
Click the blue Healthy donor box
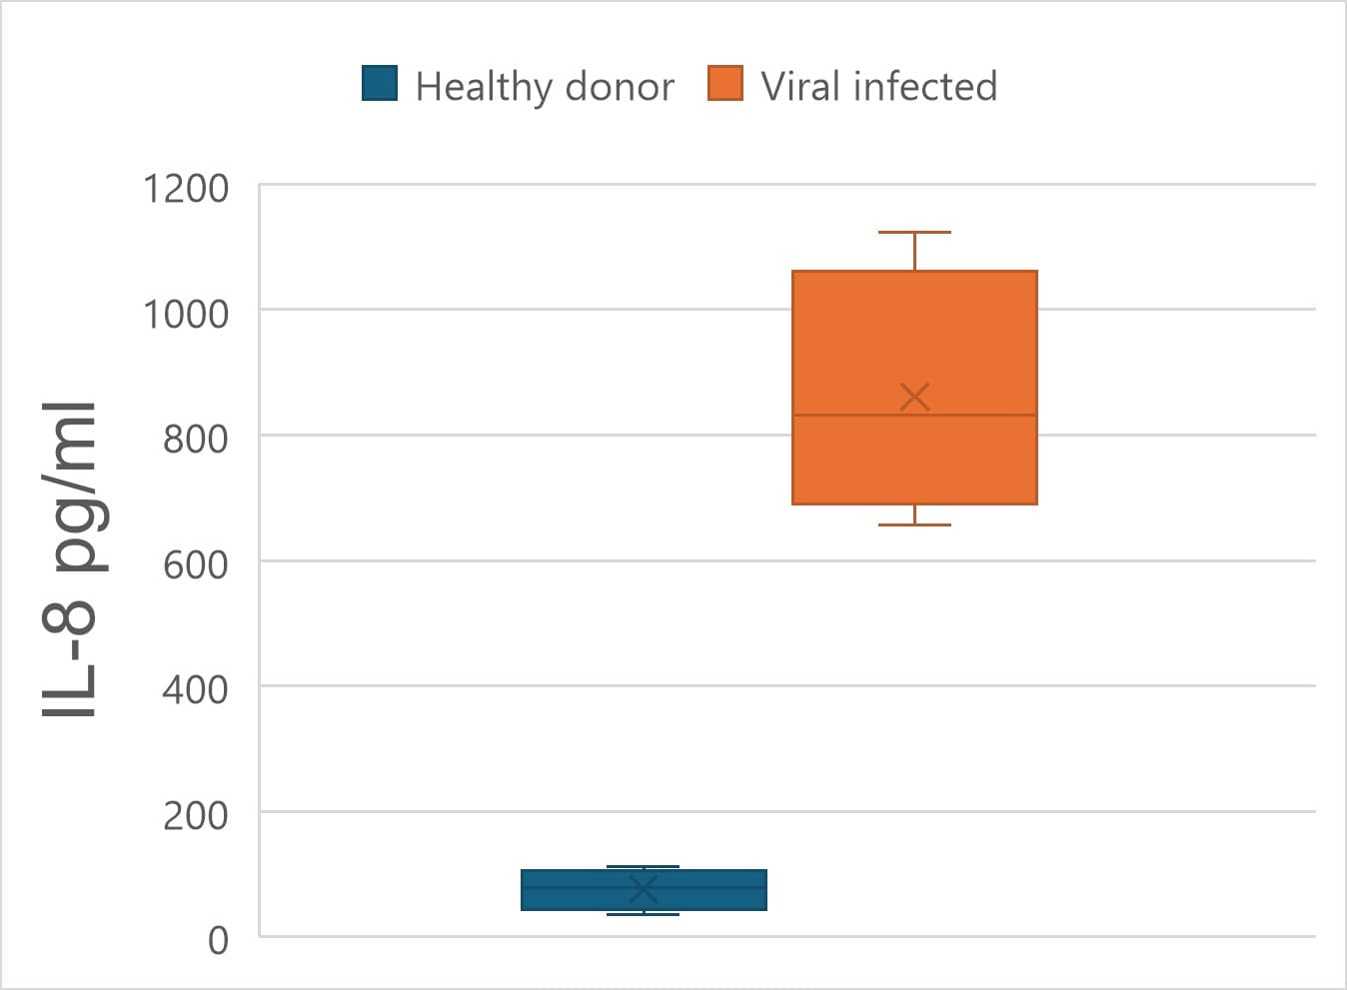(x=644, y=890)
